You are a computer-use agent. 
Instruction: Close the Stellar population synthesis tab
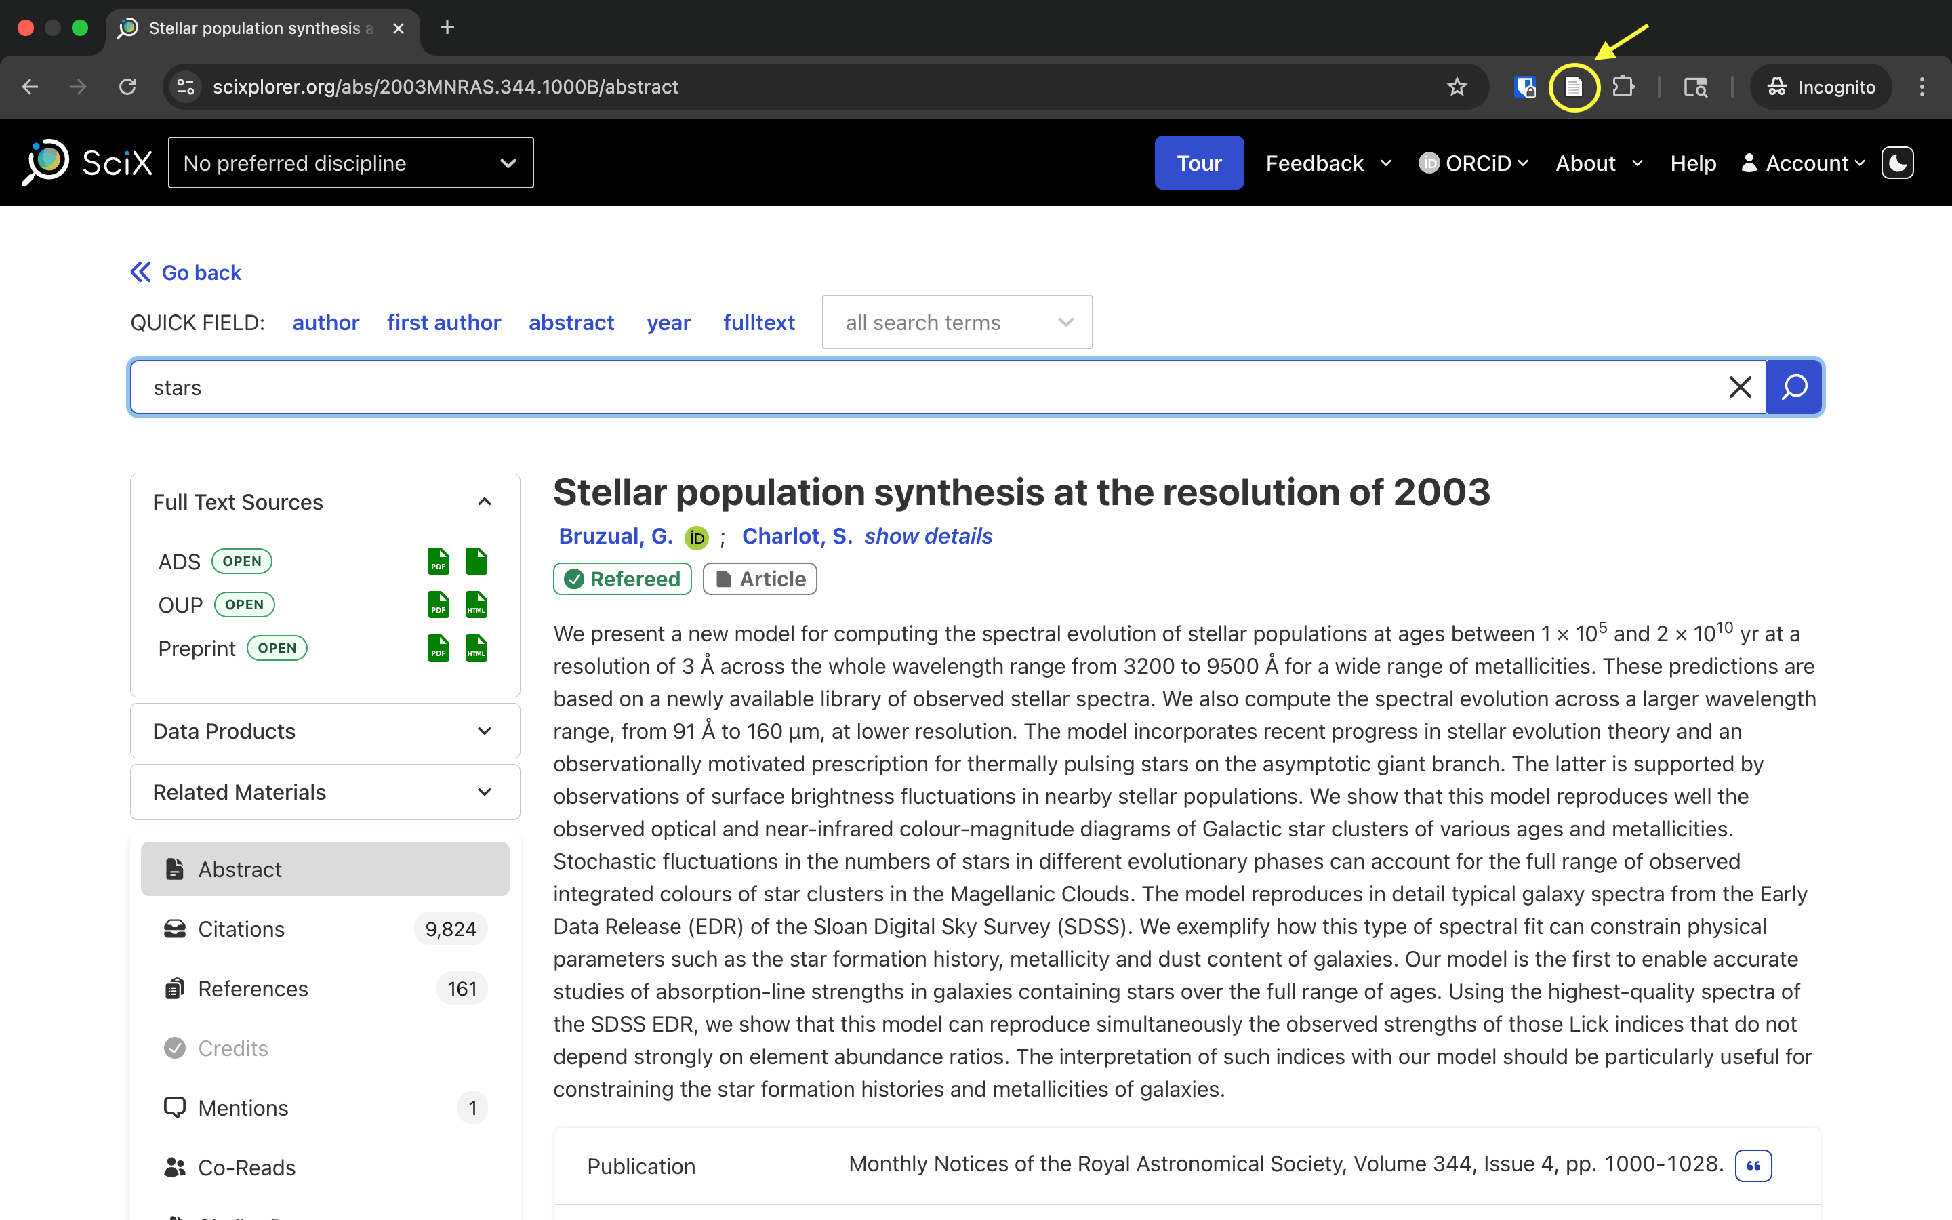(x=399, y=28)
